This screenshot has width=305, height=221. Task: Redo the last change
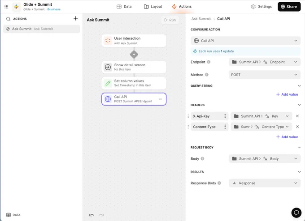pyautogui.click(x=101, y=215)
